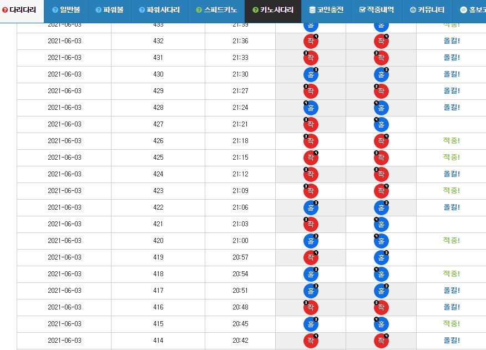The width and height of the screenshot is (486, 350).
Task: Click the 올킬! result in round 414 row
Action: [x=451, y=341]
